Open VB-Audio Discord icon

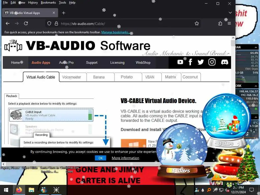point(225,62)
